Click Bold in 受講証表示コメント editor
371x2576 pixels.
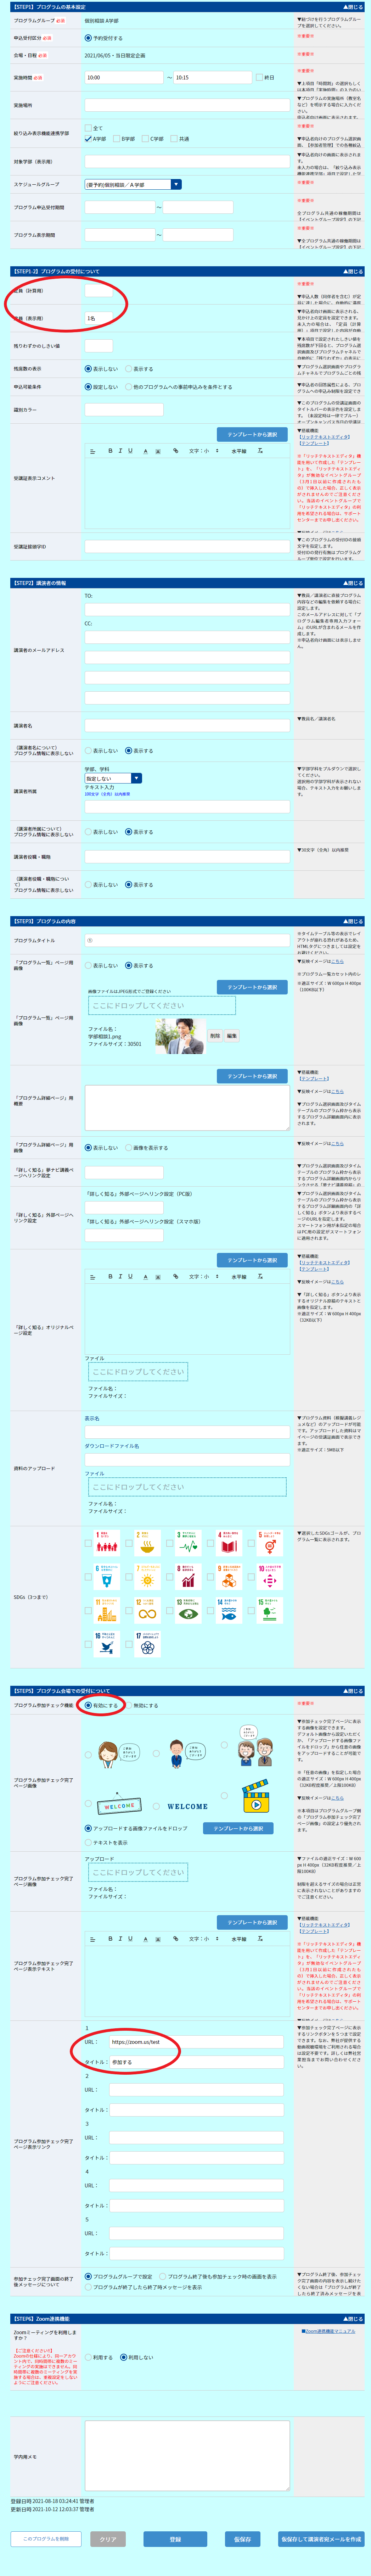point(111,451)
